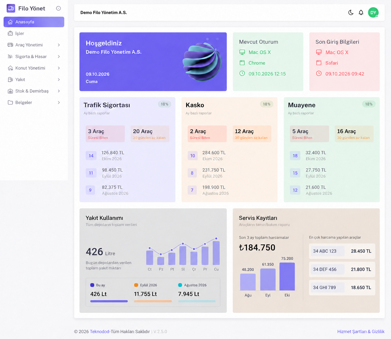Open notifications bell icon
Image resolution: width=391 pixels, height=339 pixels.
361,12
